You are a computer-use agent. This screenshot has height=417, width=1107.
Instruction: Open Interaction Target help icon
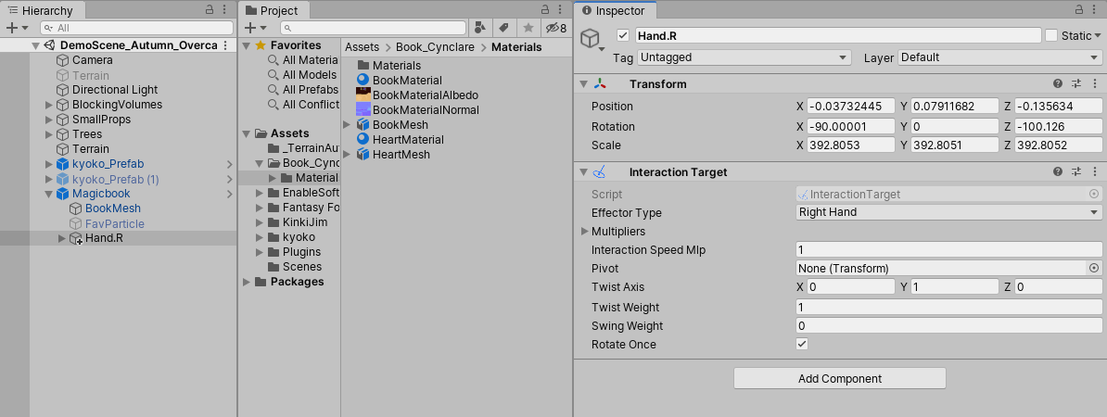[x=1058, y=171]
